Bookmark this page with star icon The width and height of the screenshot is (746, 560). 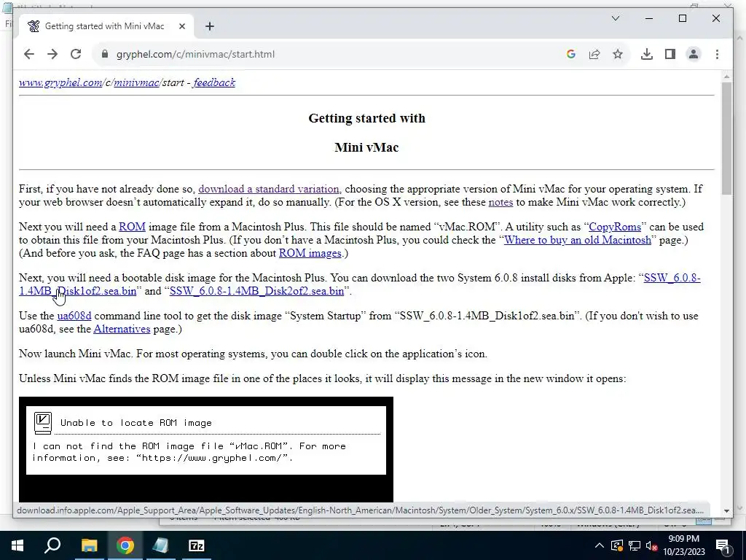pyautogui.click(x=618, y=54)
